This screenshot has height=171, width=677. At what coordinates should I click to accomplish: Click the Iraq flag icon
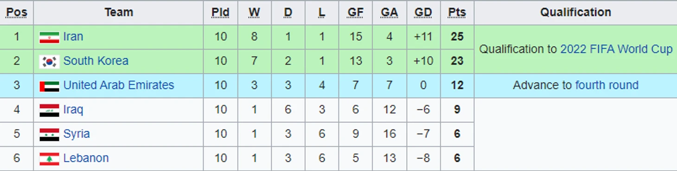click(49, 110)
